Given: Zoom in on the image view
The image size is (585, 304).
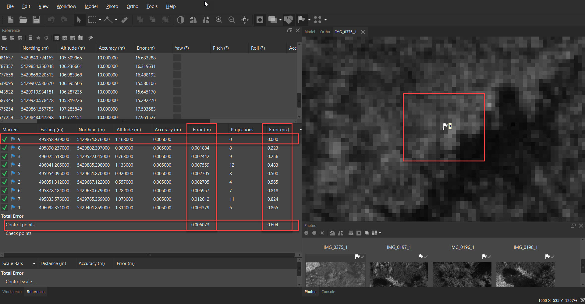Looking at the screenshot, I should pyautogui.click(x=219, y=20).
